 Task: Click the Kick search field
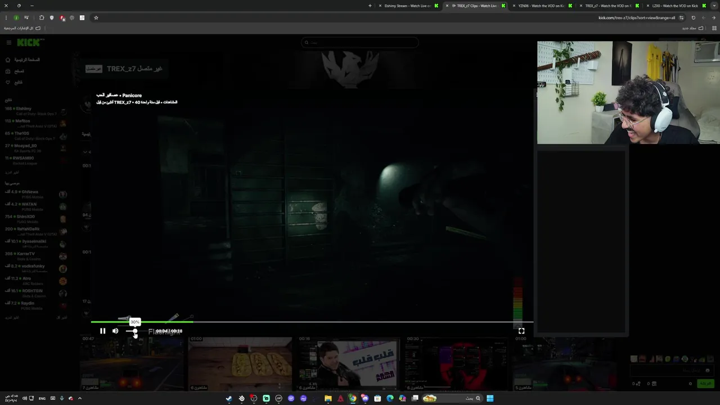(x=360, y=42)
